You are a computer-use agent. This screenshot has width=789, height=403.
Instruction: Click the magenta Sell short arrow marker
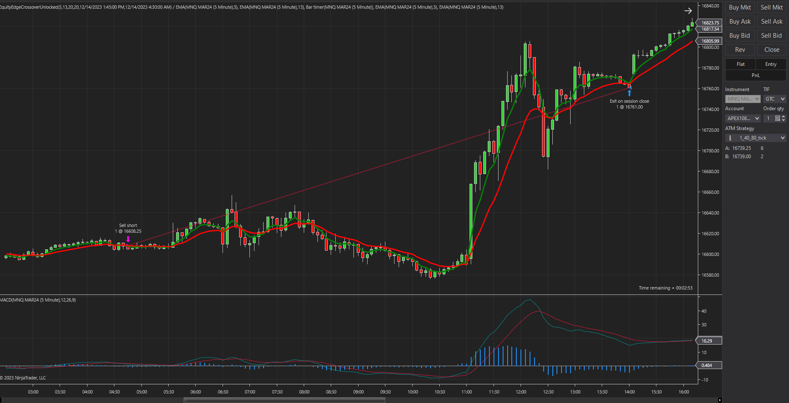pos(128,239)
